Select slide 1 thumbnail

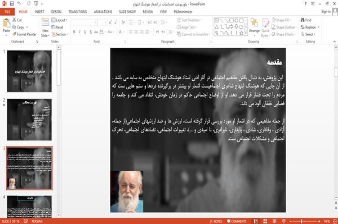coord(29,71)
